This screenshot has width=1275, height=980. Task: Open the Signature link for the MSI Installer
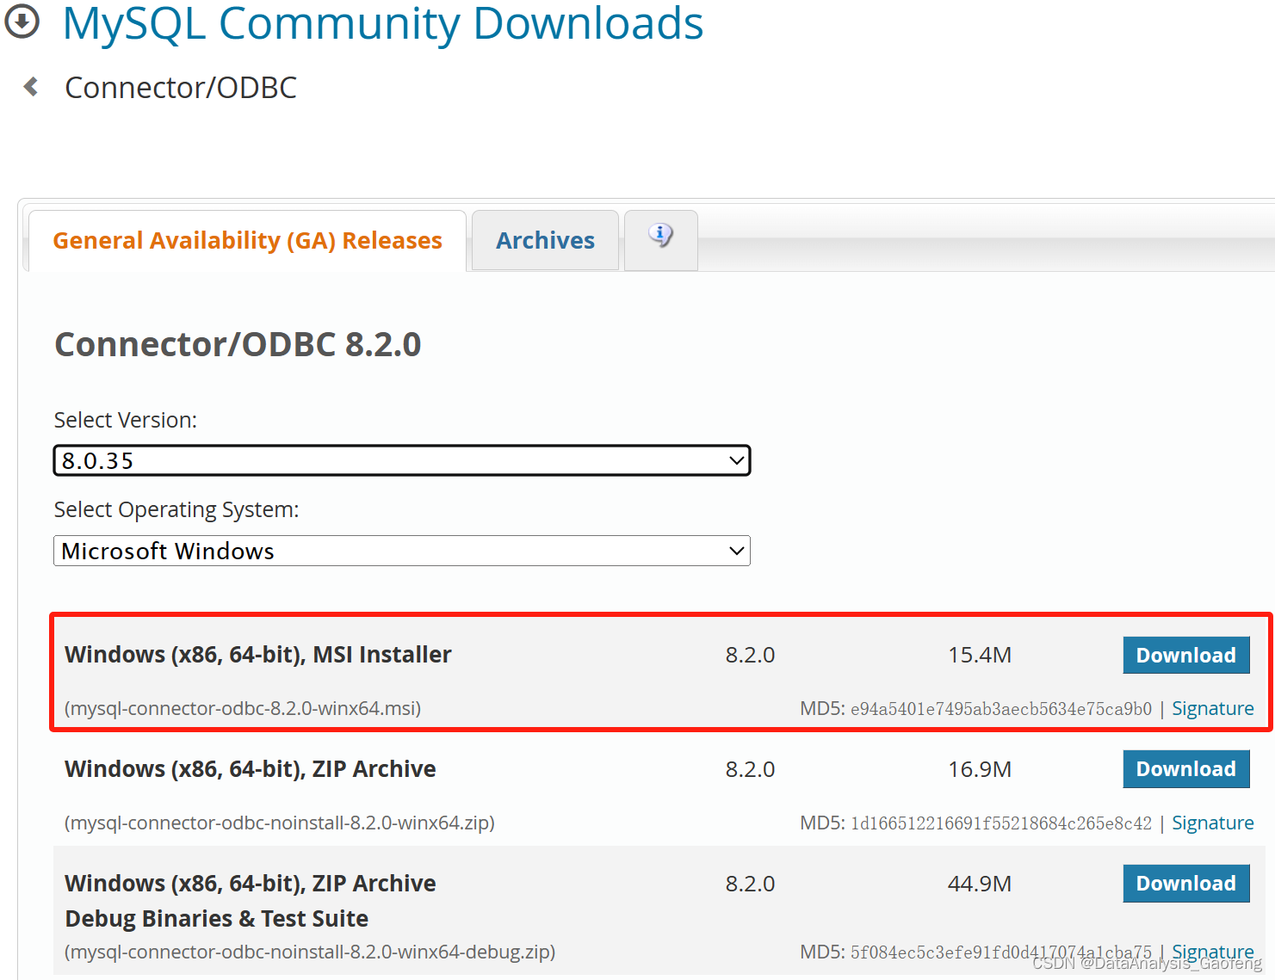tap(1212, 708)
